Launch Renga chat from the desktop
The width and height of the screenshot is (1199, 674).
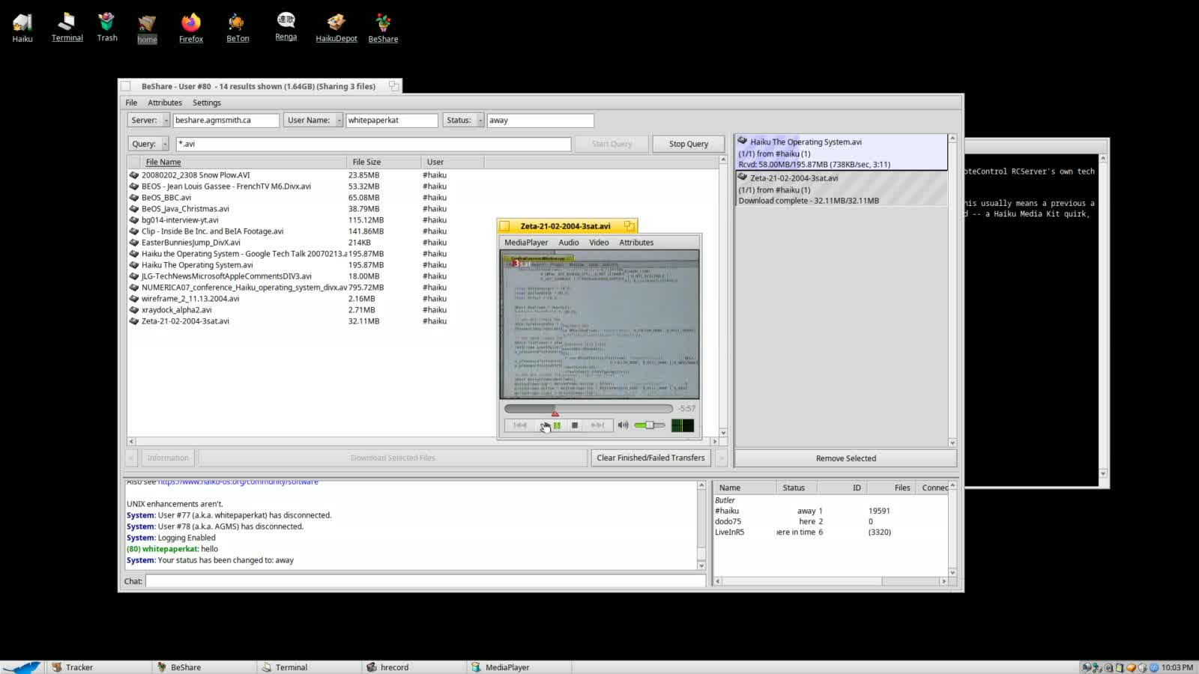pos(286,21)
